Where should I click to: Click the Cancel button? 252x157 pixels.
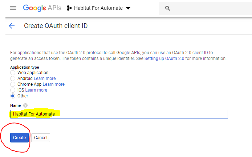click(x=41, y=138)
